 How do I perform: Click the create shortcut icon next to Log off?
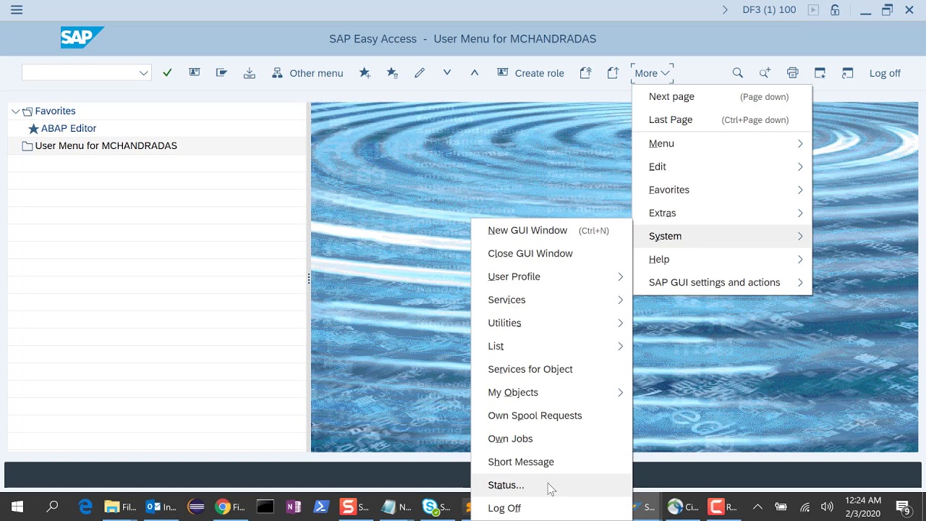[x=847, y=72]
